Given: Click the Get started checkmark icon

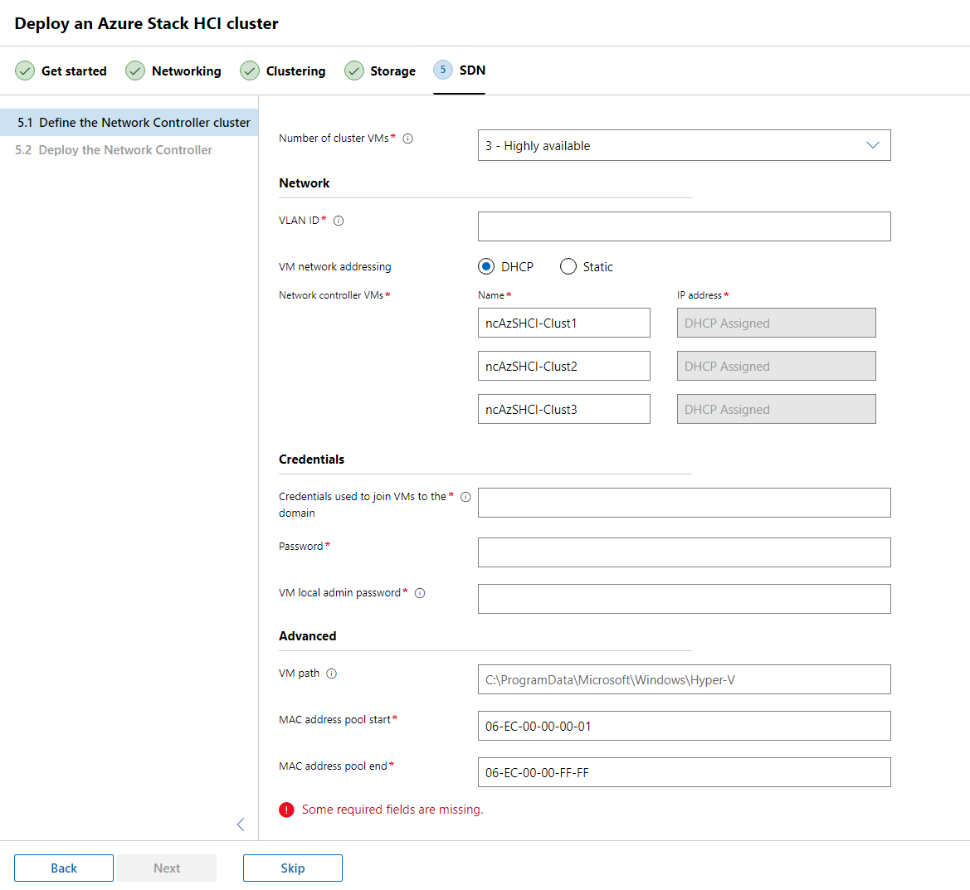Looking at the screenshot, I should point(25,71).
